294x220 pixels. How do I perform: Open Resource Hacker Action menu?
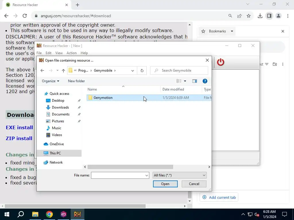click(71, 53)
